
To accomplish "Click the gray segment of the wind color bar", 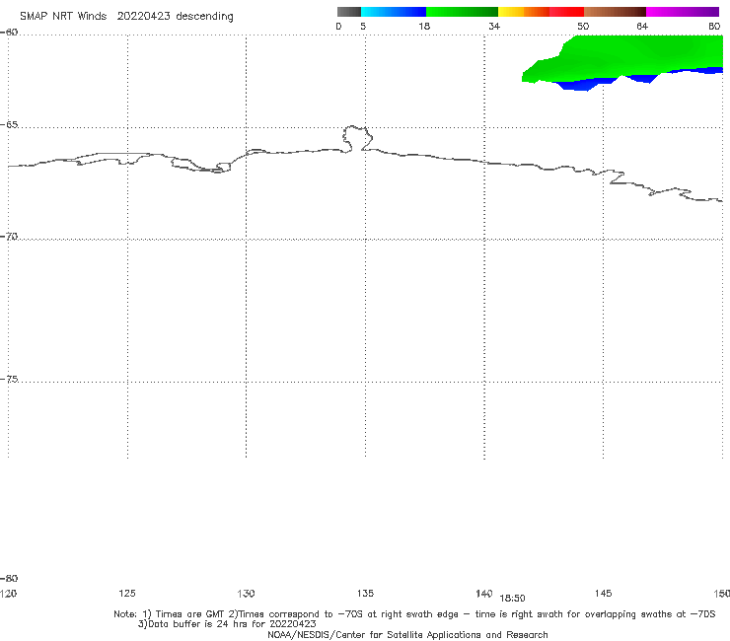I will pyautogui.click(x=349, y=12).
